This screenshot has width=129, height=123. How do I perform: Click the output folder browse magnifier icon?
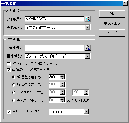click(88, 48)
